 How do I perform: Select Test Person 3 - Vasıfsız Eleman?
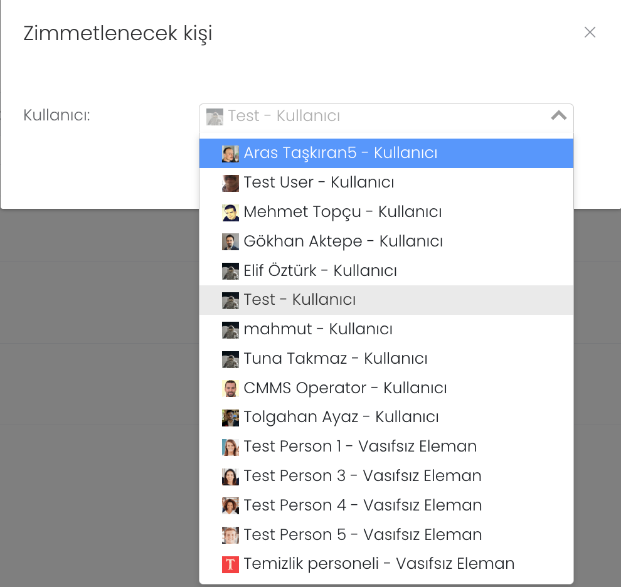click(363, 476)
